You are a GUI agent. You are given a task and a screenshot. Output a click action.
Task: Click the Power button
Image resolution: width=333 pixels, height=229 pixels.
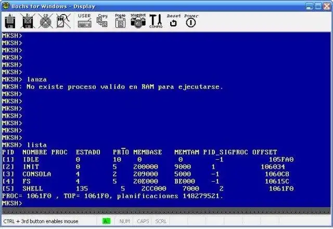tap(191, 21)
